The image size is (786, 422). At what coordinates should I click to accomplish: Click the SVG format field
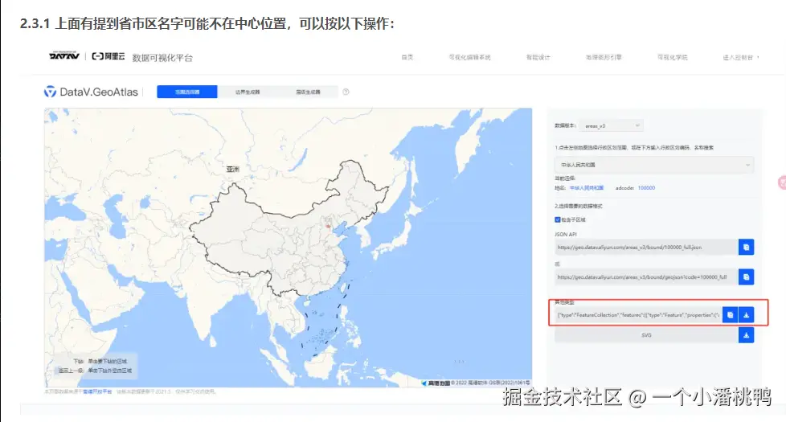[x=646, y=335]
